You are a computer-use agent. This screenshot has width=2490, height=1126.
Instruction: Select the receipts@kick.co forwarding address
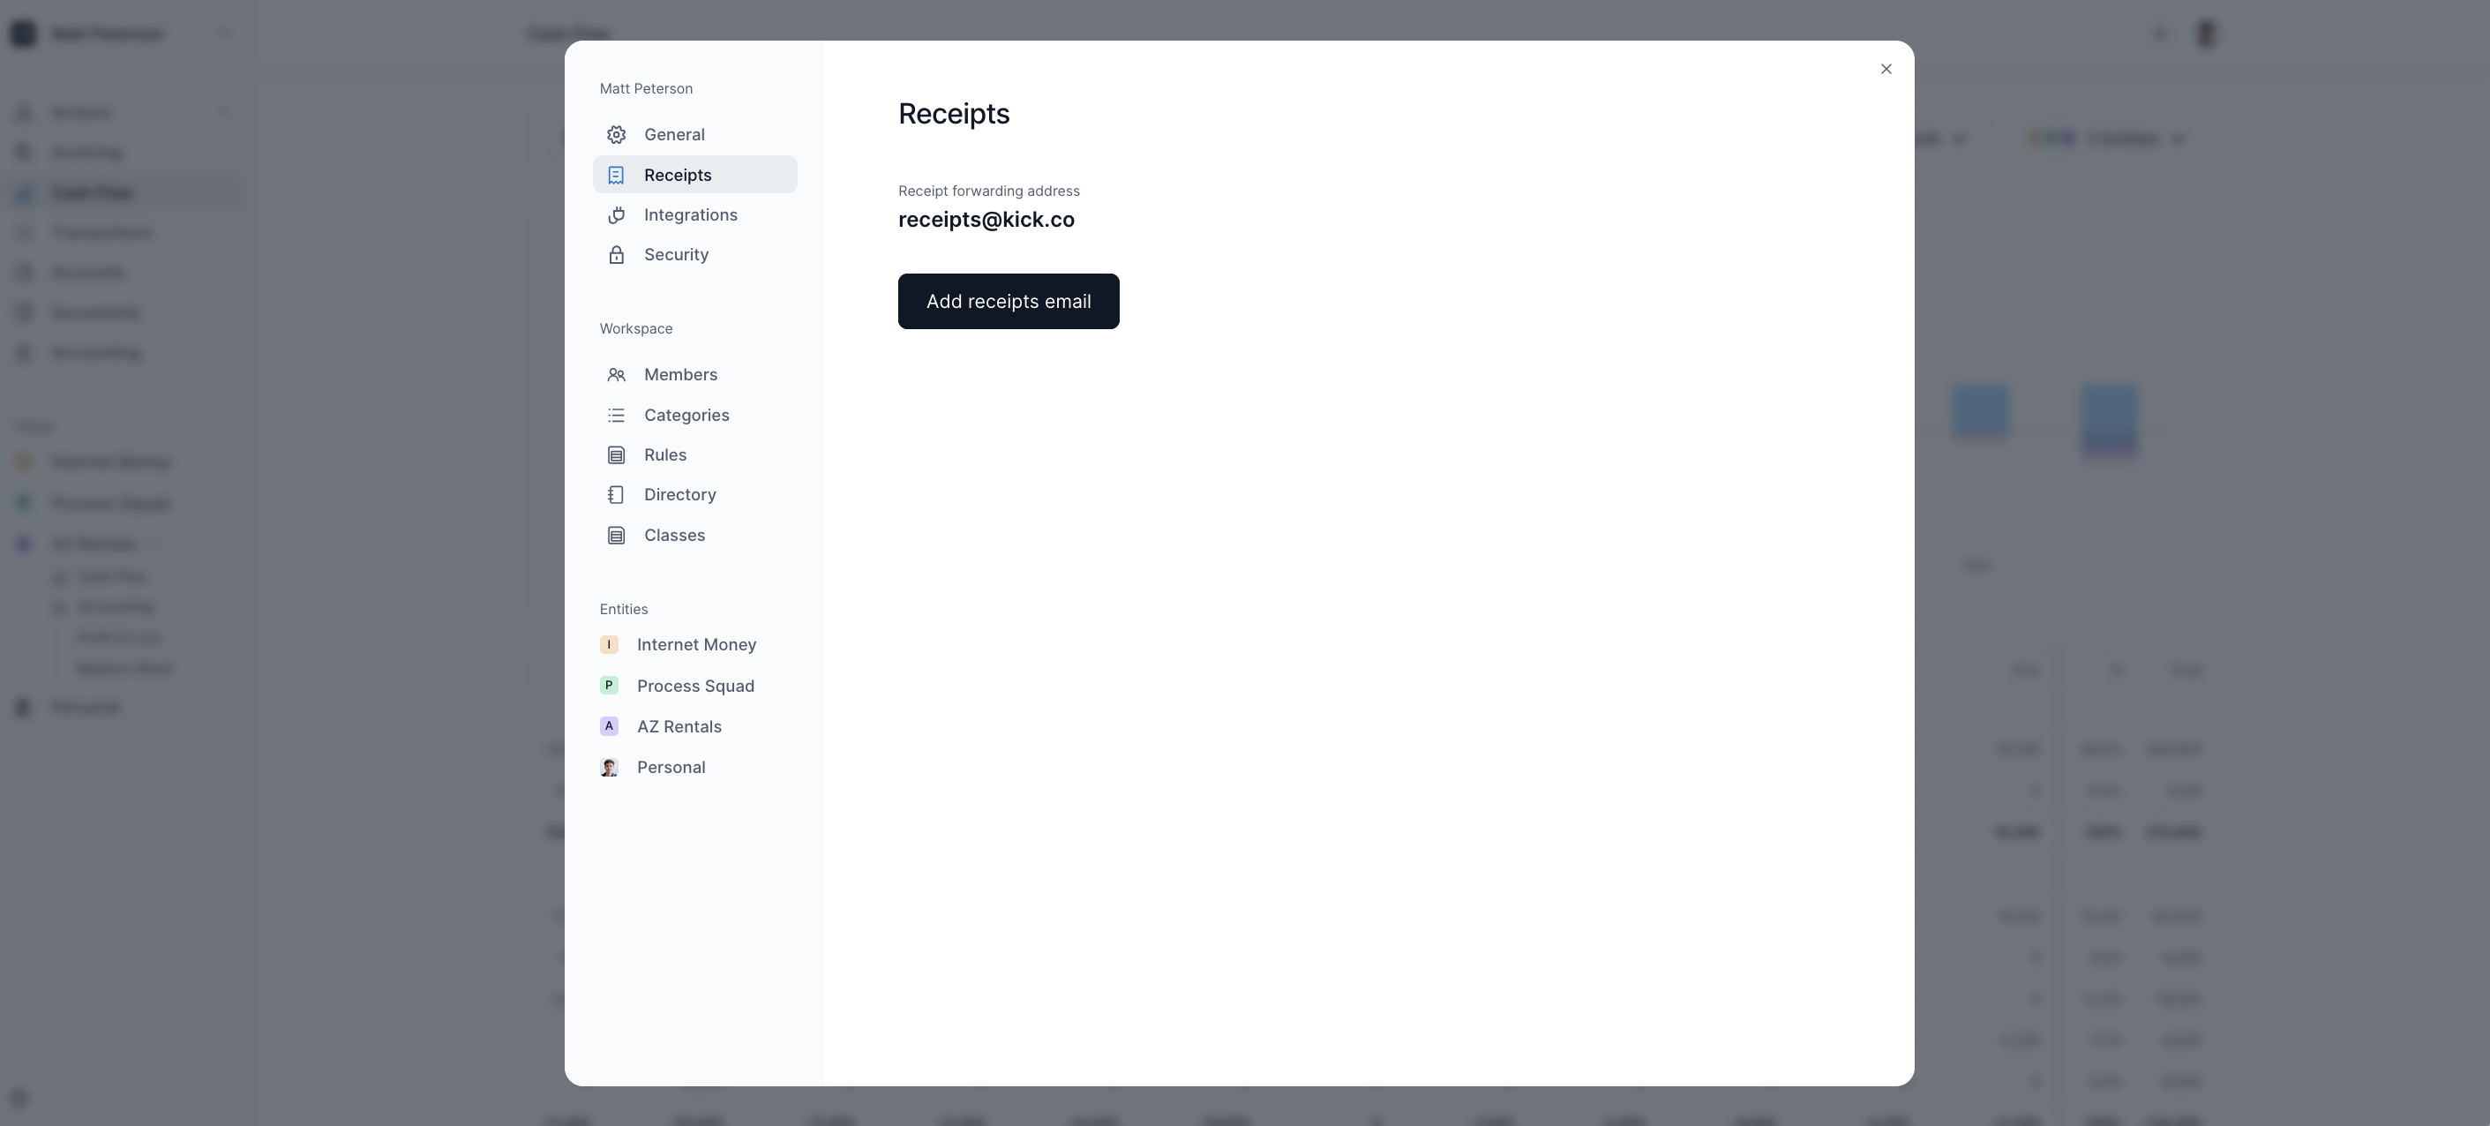[986, 220]
